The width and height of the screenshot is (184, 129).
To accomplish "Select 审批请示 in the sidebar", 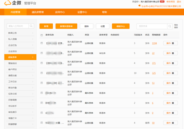I will point(20,112).
